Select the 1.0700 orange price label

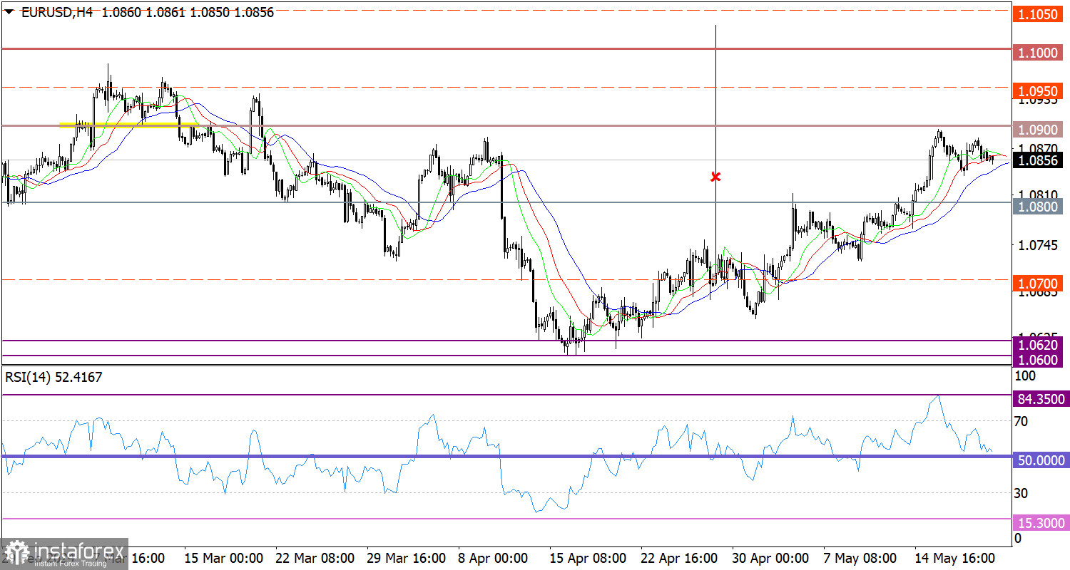[x=1037, y=284]
